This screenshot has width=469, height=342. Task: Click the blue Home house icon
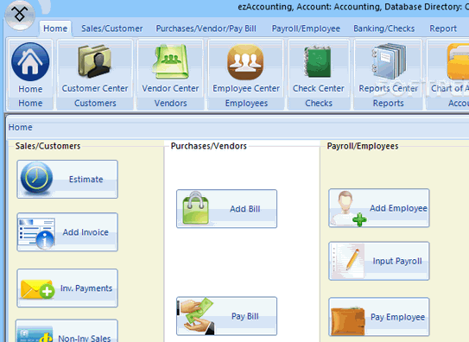pyautogui.click(x=30, y=61)
